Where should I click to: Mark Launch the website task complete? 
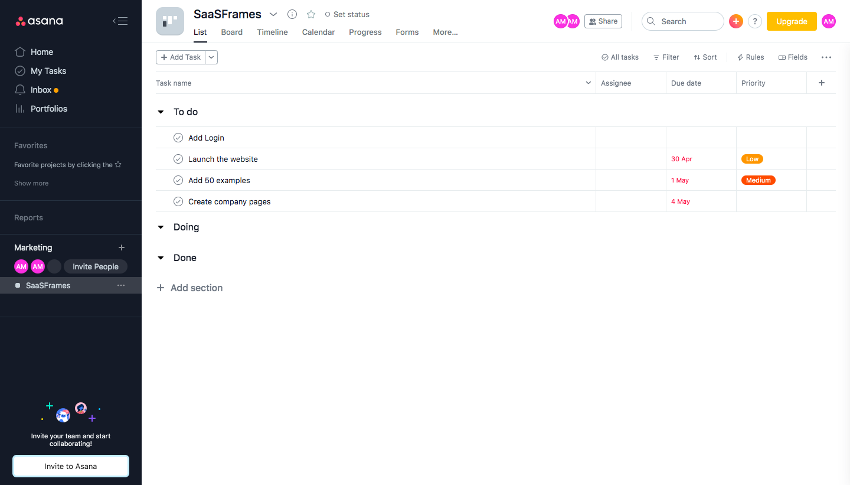coord(178,159)
